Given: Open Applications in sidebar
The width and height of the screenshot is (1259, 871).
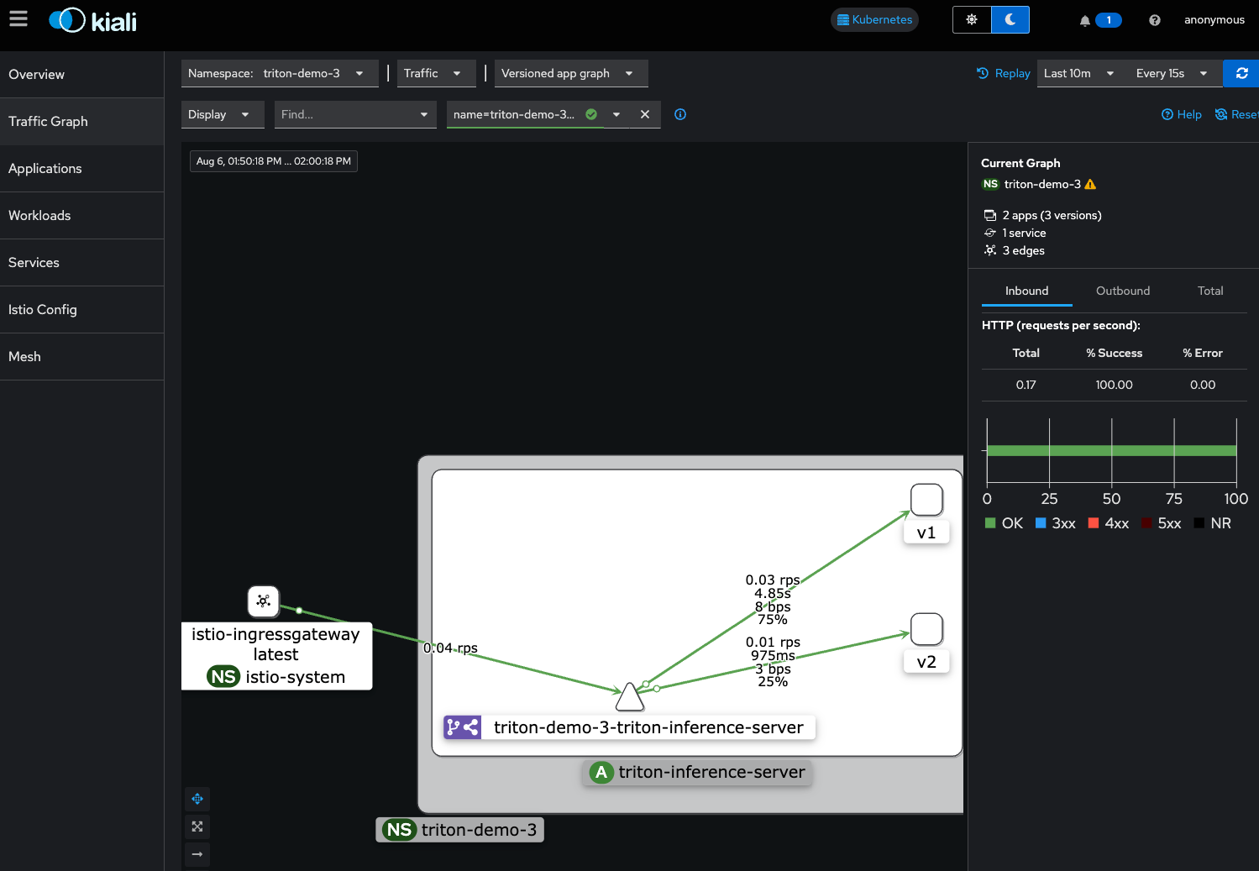Looking at the screenshot, I should point(81,169).
